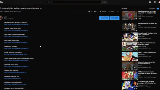Open the Flowey's time machine github link
This screenshot has width=160, height=90.
(x=15, y=72)
